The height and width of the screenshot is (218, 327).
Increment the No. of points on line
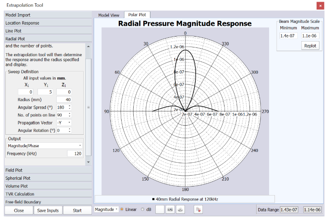click(x=70, y=114)
